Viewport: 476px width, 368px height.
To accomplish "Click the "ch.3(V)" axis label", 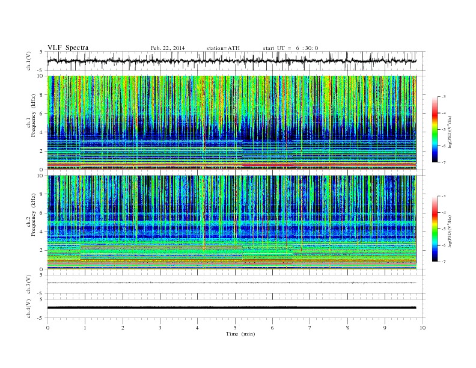I will (29, 284).
